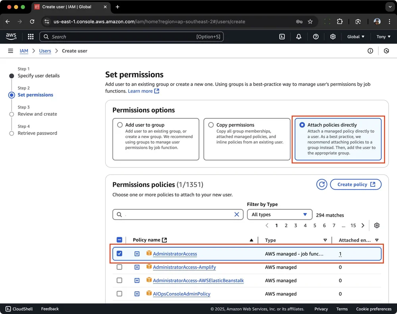Toggle the select-all policies header checkbox
This screenshot has width=397, height=314.
click(x=119, y=240)
